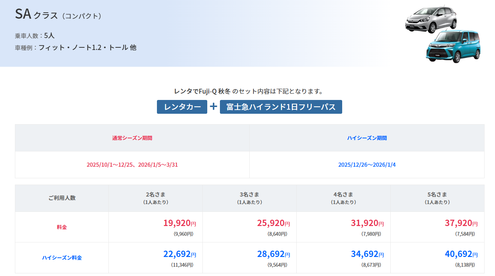Click the blue Thor car image
The height and width of the screenshot is (276, 495).
coord(453,46)
